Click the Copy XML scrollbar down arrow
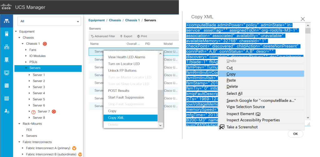Screen dimensions: 320x157 308,118
